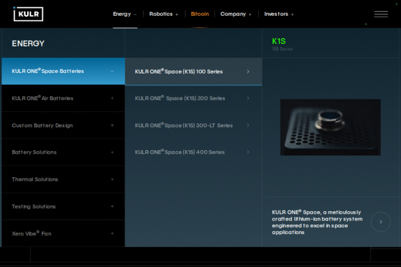Click the KULR logo
This screenshot has width=401, height=267.
coord(28,14)
